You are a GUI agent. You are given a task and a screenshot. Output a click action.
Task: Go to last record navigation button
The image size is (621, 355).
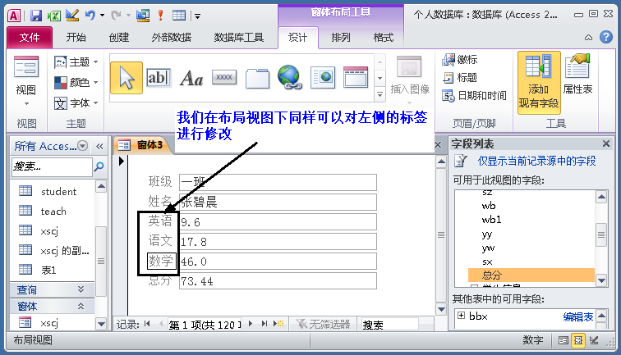[264, 324]
